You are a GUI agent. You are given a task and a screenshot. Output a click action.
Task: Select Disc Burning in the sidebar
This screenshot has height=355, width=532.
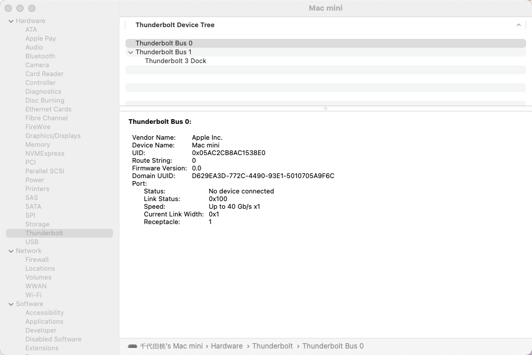point(45,100)
